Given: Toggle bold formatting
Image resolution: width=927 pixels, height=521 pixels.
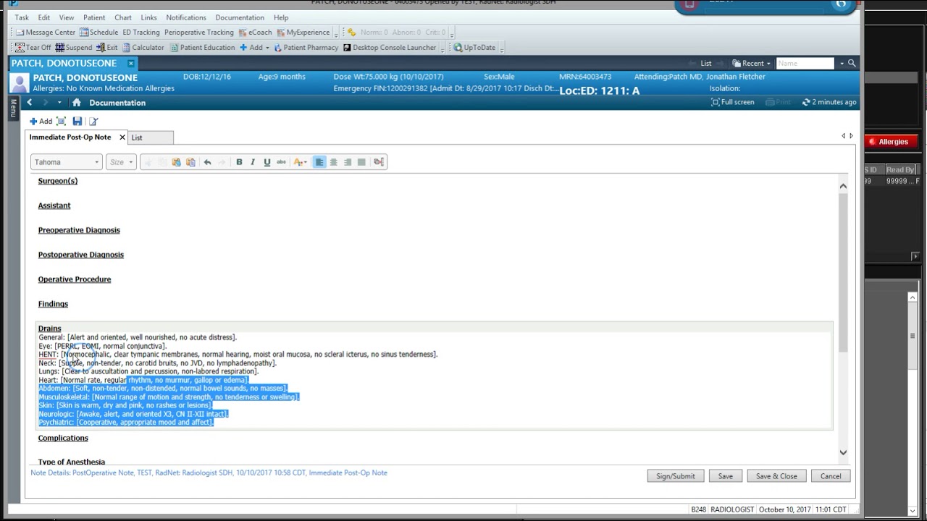Looking at the screenshot, I should (x=239, y=162).
